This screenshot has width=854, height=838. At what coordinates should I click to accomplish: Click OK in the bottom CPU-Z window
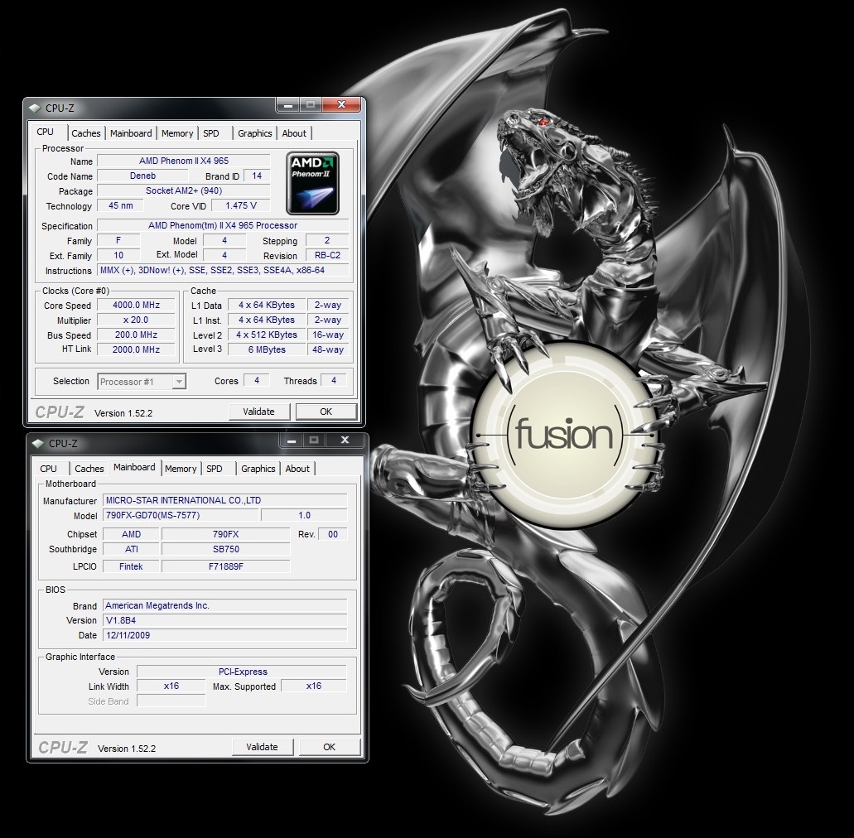click(329, 747)
